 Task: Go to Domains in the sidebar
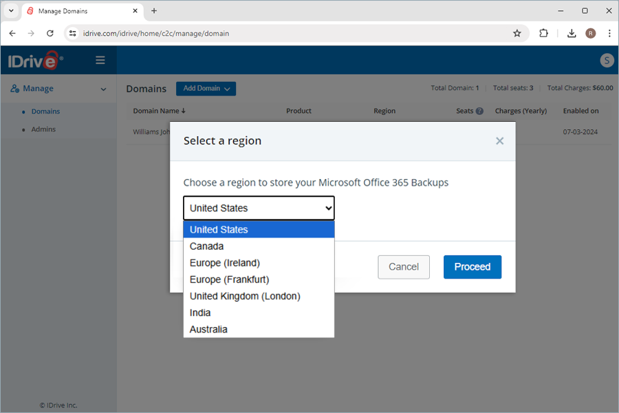click(x=45, y=112)
